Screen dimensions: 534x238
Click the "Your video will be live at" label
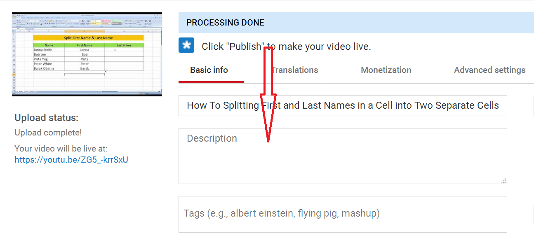click(x=61, y=148)
